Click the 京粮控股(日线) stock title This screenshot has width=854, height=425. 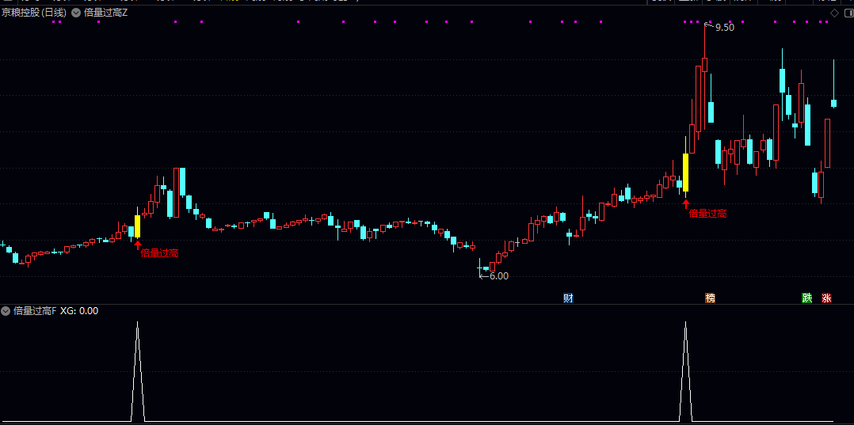[x=34, y=13]
